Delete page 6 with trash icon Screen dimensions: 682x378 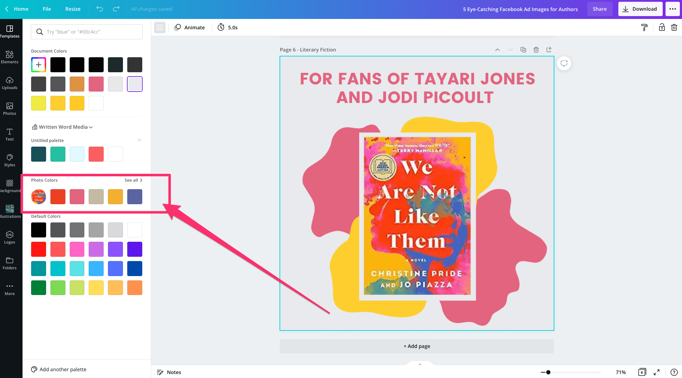[x=536, y=50]
